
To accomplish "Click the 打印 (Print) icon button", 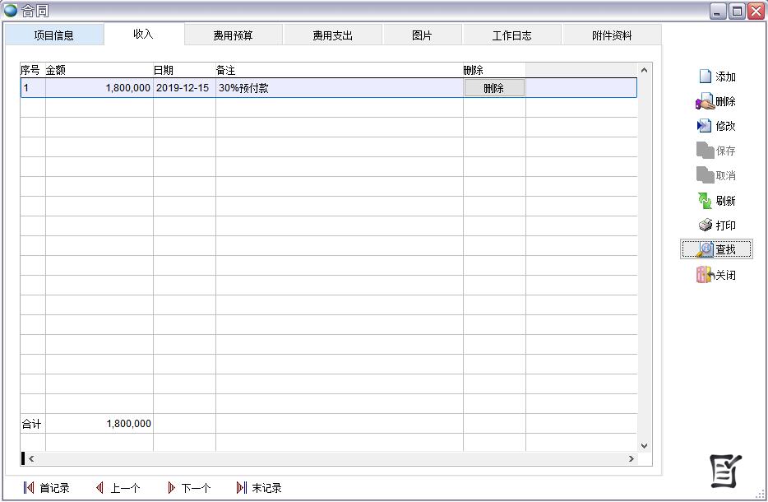I will click(716, 225).
